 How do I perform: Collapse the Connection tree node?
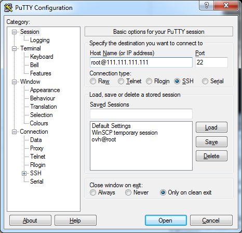(x=14, y=132)
